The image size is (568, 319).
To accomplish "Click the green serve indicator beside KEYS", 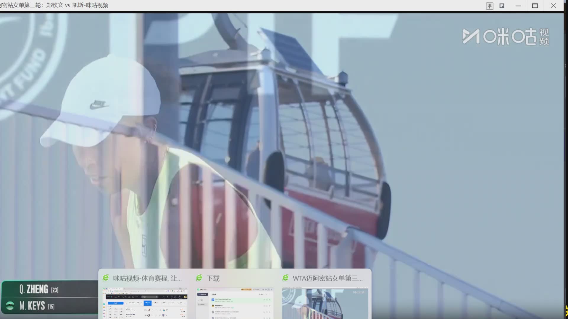I will pyautogui.click(x=10, y=306).
